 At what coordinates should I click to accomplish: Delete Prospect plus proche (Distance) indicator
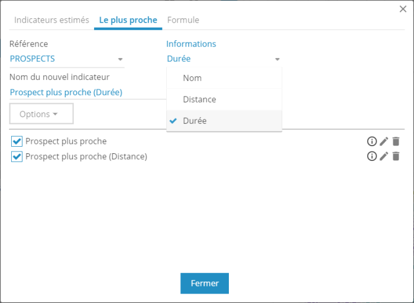coord(396,156)
